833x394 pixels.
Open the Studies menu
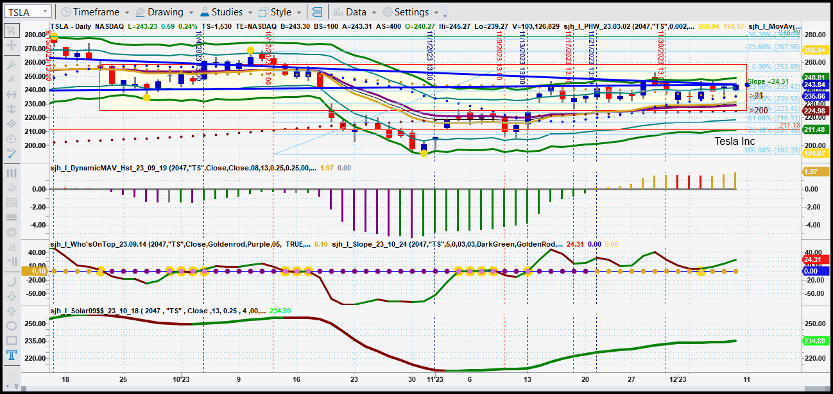click(x=226, y=12)
